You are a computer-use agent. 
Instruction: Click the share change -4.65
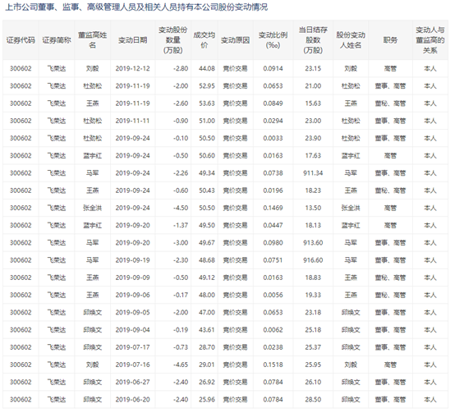point(181,365)
